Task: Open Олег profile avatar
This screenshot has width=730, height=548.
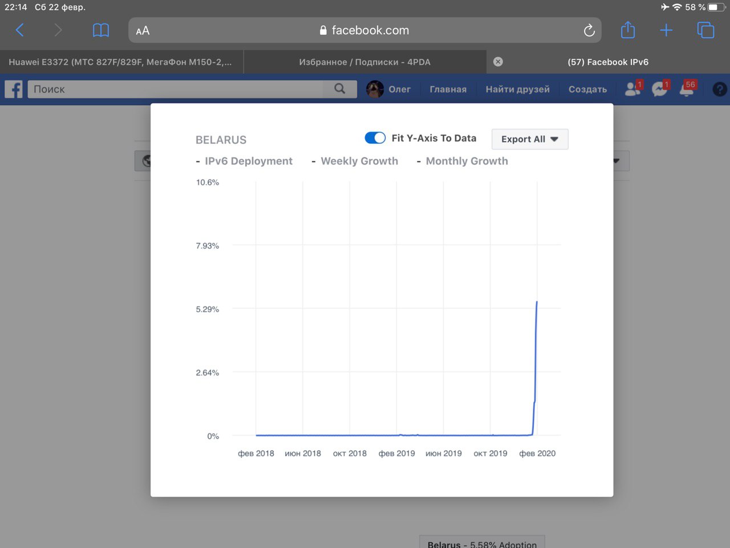Action: pyautogui.click(x=375, y=89)
